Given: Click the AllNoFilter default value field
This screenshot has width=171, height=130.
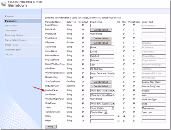Looking at the screenshot, I should (x=102, y=69).
